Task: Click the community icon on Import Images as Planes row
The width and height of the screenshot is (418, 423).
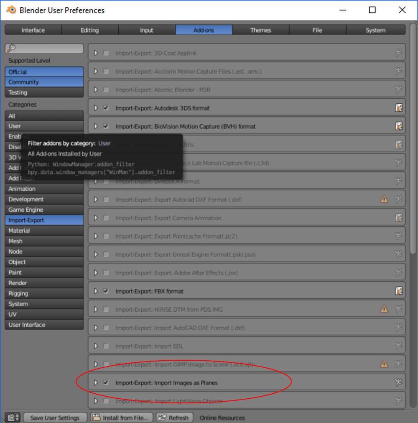Action: coord(398,382)
